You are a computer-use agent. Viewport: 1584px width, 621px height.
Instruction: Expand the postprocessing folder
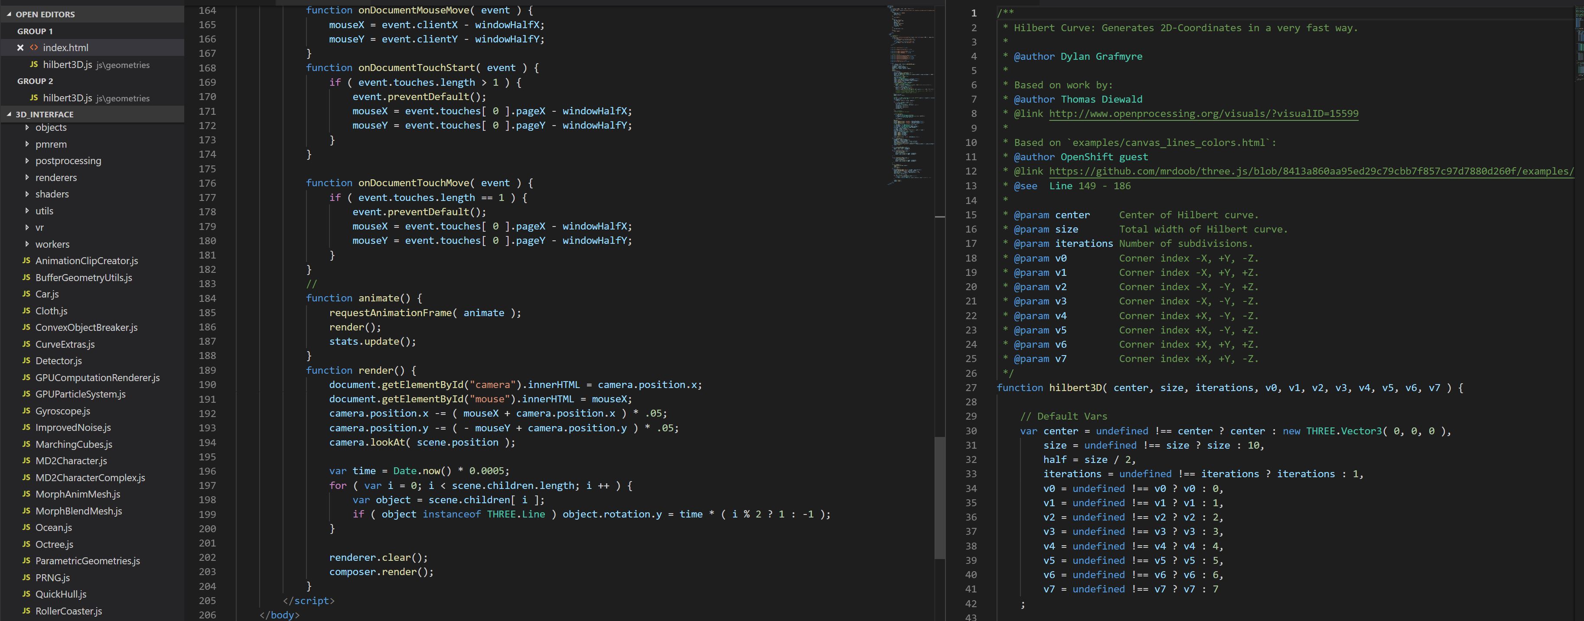coord(27,161)
